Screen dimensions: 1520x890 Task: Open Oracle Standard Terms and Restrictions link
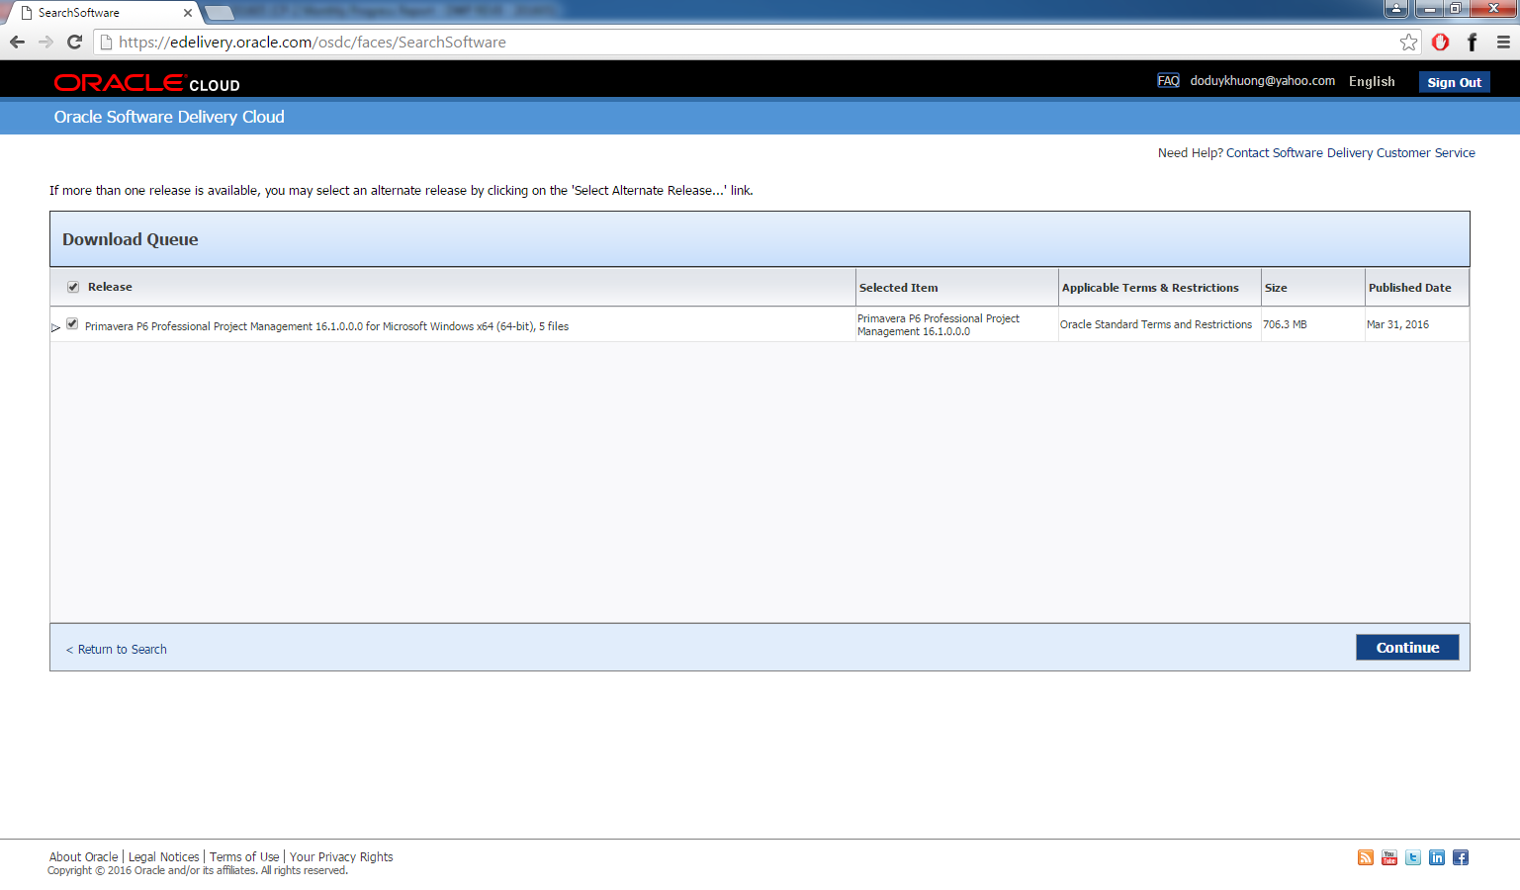click(x=1155, y=324)
